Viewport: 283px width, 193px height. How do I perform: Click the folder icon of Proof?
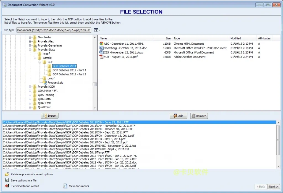[x=40, y=54]
